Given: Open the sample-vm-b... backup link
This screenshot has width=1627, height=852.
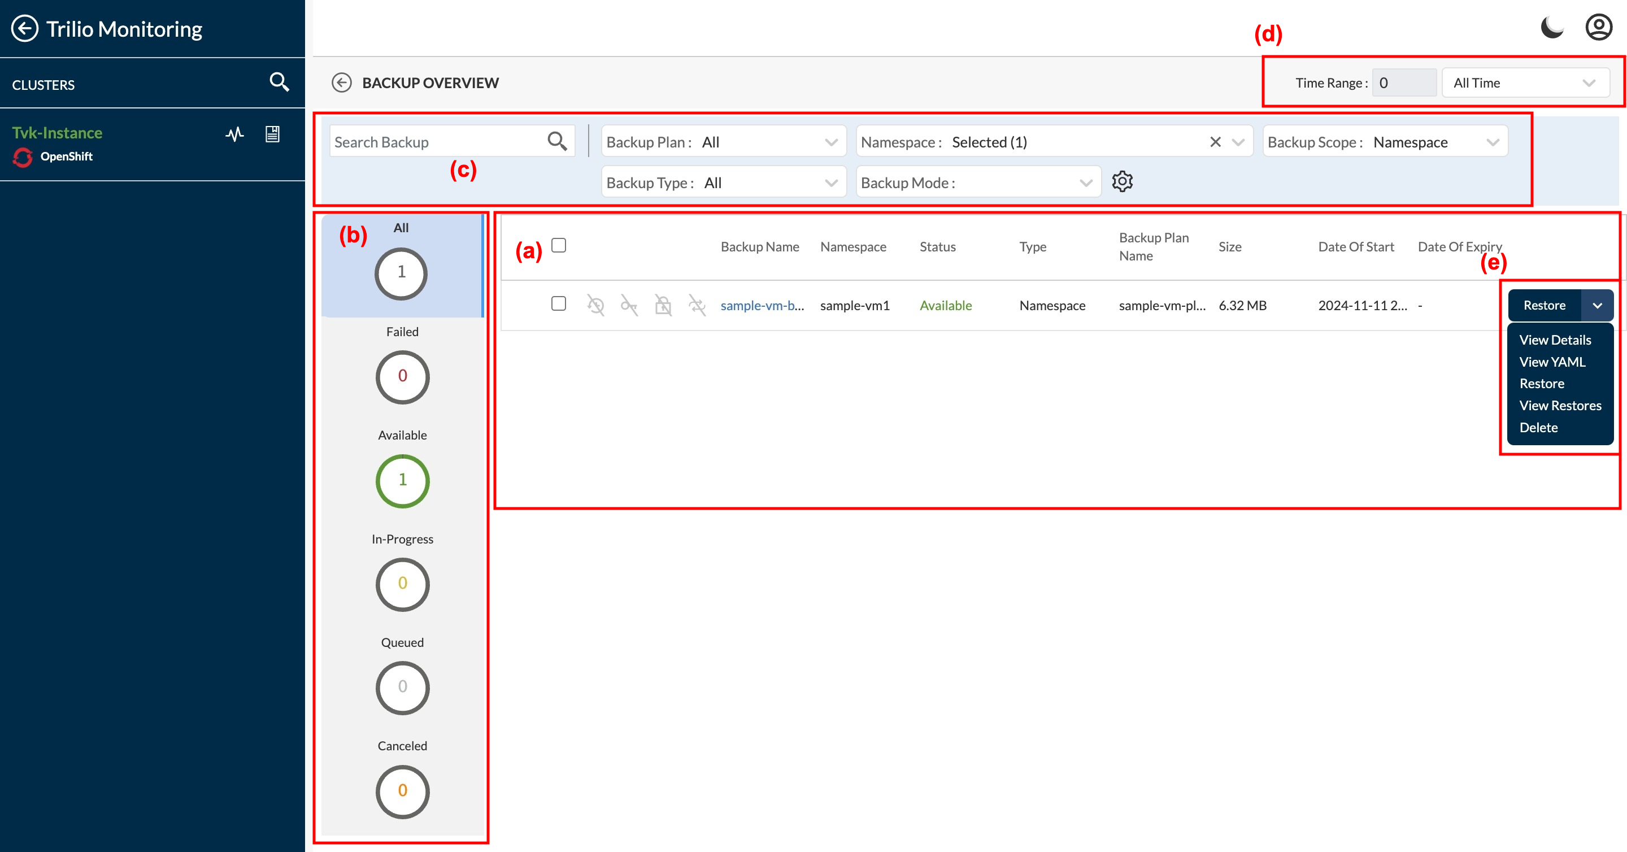Looking at the screenshot, I should [762, 306].
